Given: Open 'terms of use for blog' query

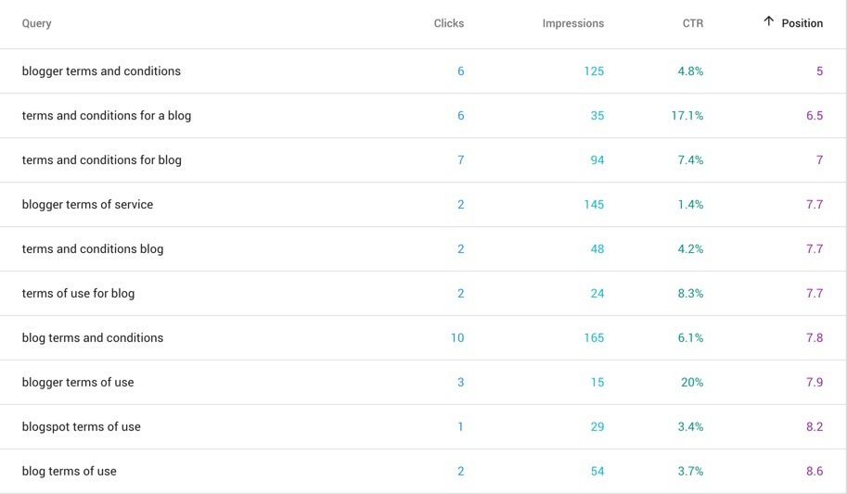Looking at the screenshot, I should [x=78, y=293].
